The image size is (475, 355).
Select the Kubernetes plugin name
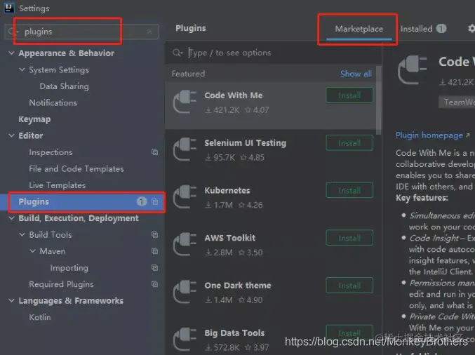(x=227, y=191)
